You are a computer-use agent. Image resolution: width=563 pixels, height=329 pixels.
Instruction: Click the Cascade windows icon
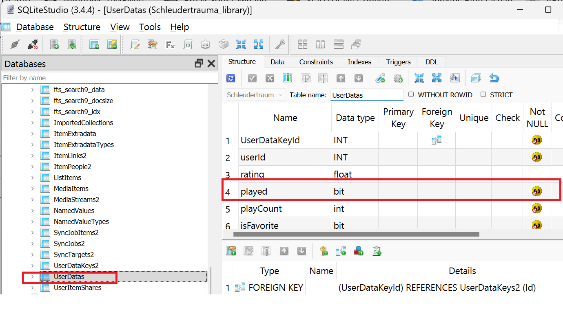(356, 44)
